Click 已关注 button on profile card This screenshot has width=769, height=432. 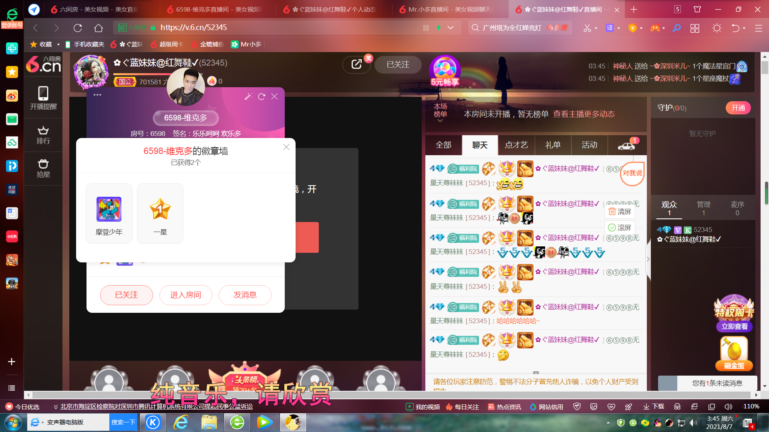(127, 295)
